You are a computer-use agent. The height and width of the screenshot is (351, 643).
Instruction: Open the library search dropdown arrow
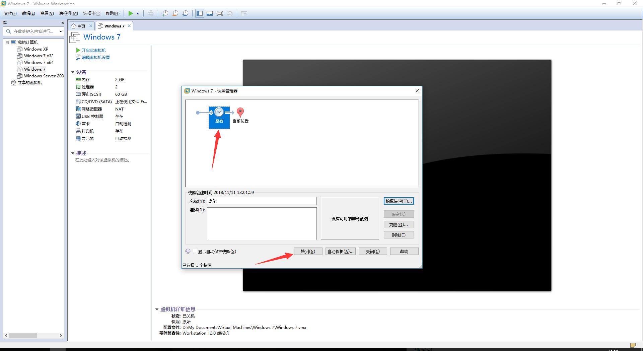[x=61, y=31]
